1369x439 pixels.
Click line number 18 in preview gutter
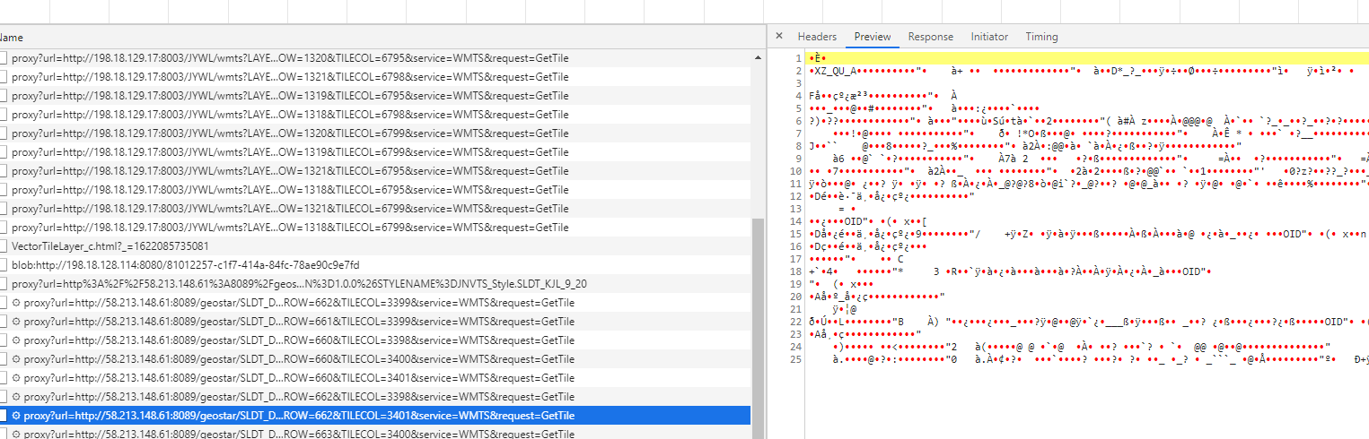tap(794, 271)
